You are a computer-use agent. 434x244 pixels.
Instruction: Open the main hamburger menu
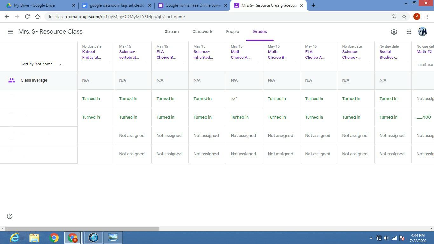[10, 32]
